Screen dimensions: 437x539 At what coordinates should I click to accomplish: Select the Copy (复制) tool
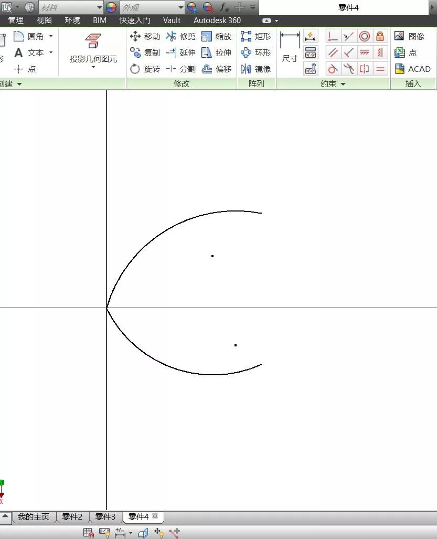[x=145, y=52]
